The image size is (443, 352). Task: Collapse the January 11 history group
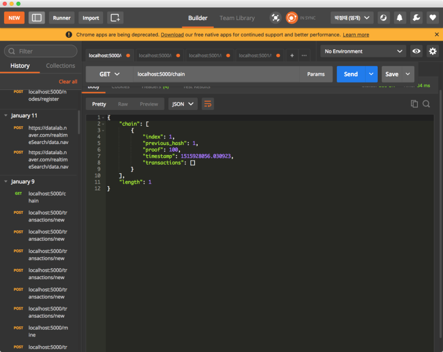tap(6, 115)
